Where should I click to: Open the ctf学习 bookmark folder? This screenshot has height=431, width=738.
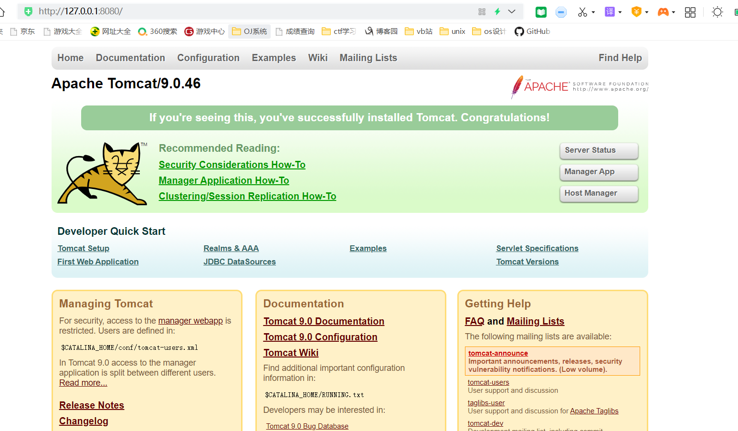[x=339, y=32]
